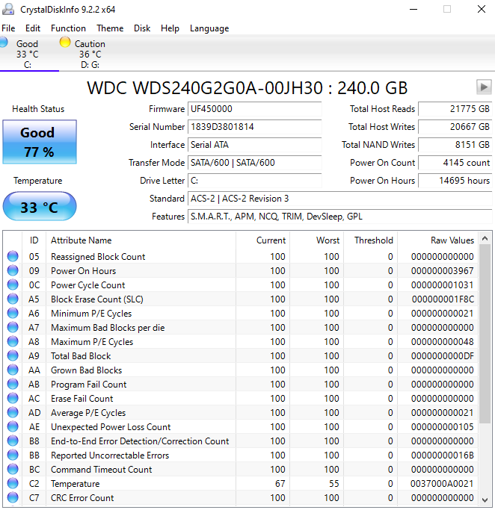Screen dimensions: 495x510
Task: Click the Current column header
Action: pos(262,240)
